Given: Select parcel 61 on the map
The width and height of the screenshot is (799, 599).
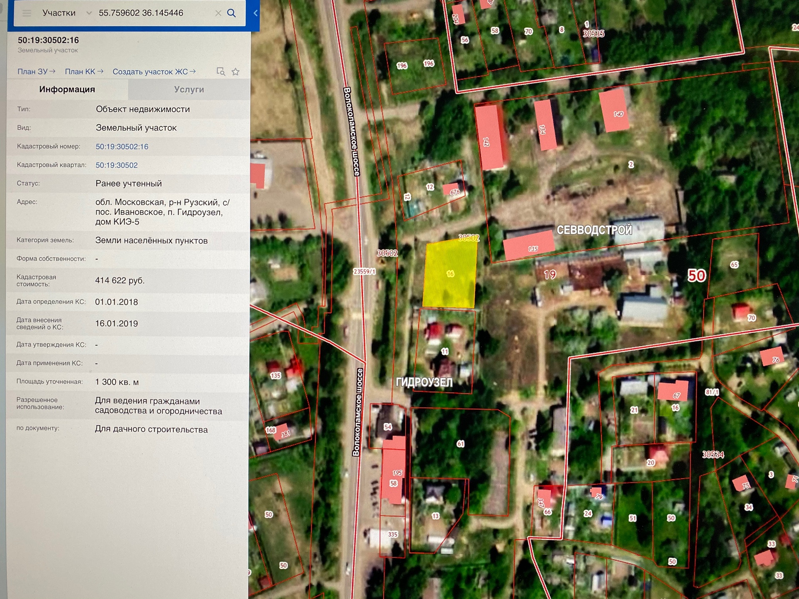Looking at the screenshot, I should pyautogui.click(x=460, y=443).
